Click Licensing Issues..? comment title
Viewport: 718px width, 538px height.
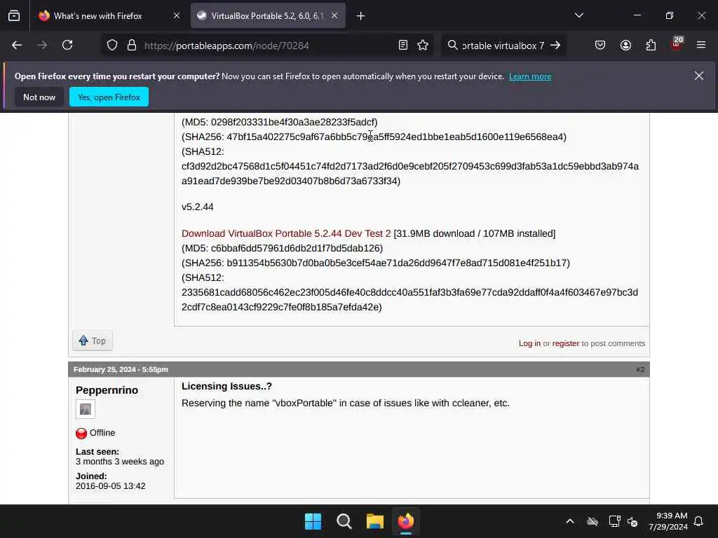[226, 386]
